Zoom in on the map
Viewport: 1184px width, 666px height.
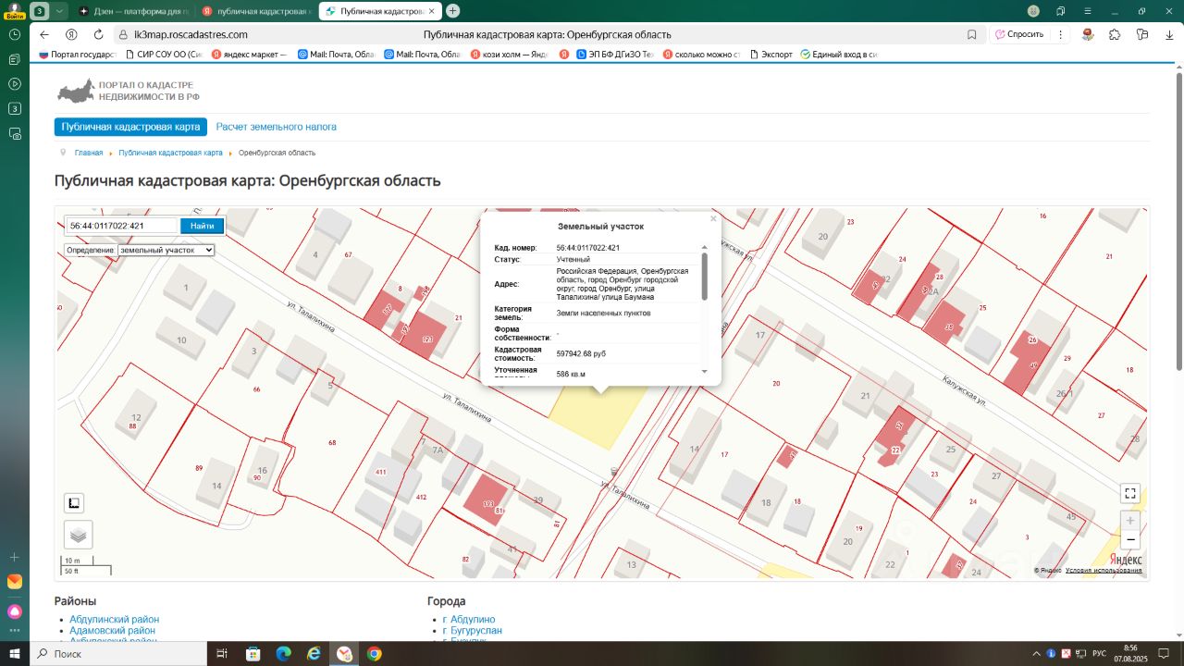pos(1129,520)
